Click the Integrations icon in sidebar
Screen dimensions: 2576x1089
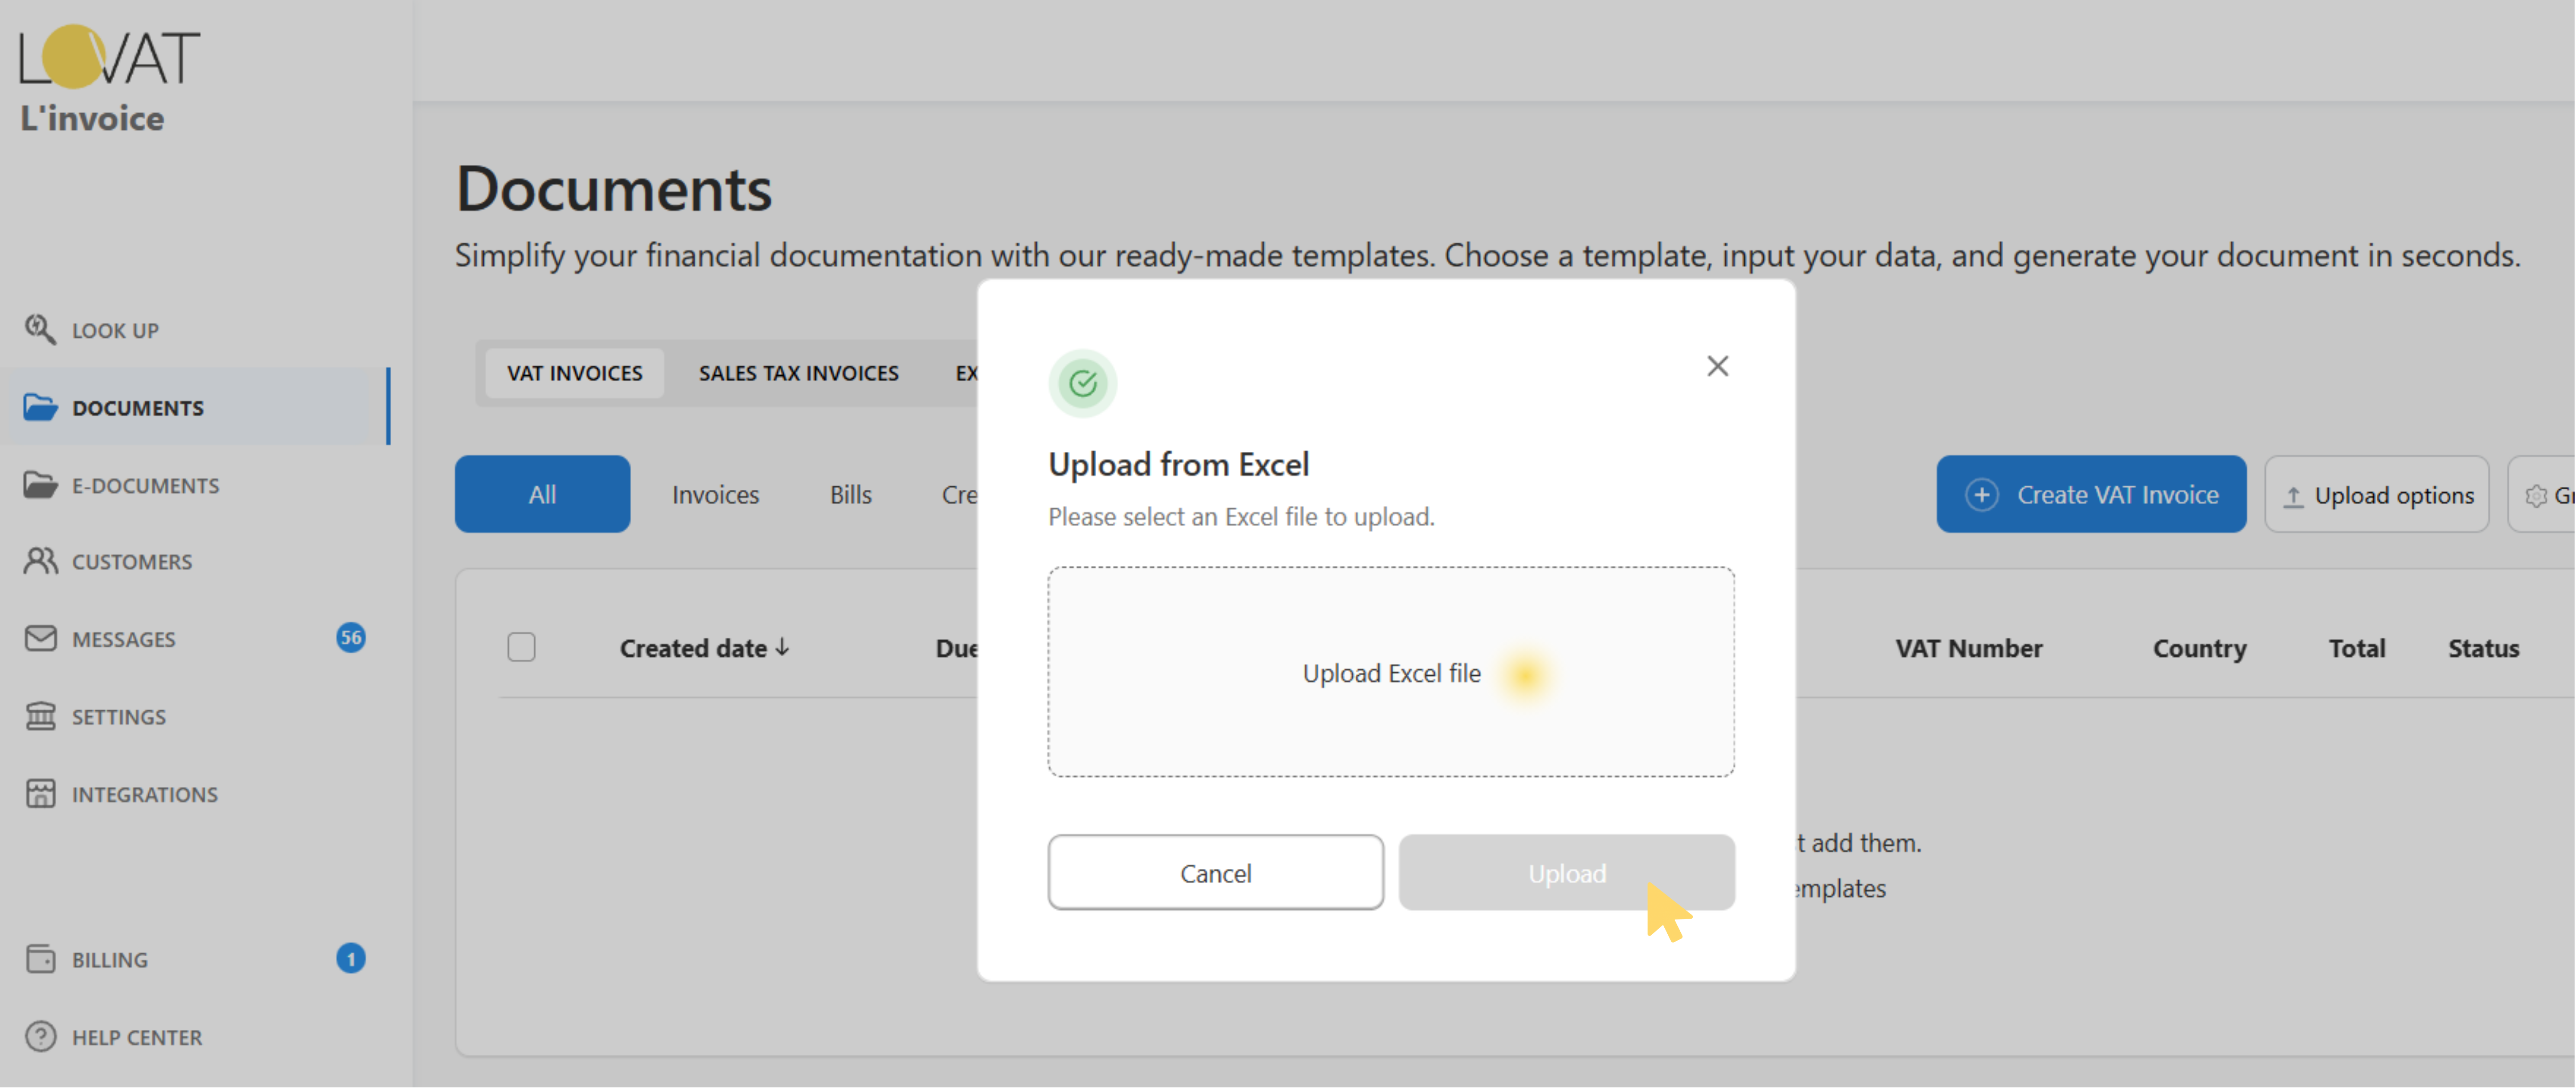tap(40, 794)
